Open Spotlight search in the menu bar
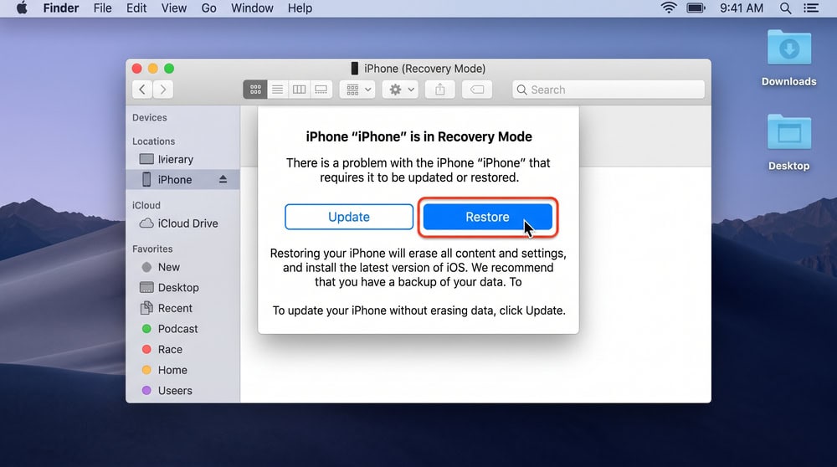This screenshot has height=467, width=837. coord(785,8)
